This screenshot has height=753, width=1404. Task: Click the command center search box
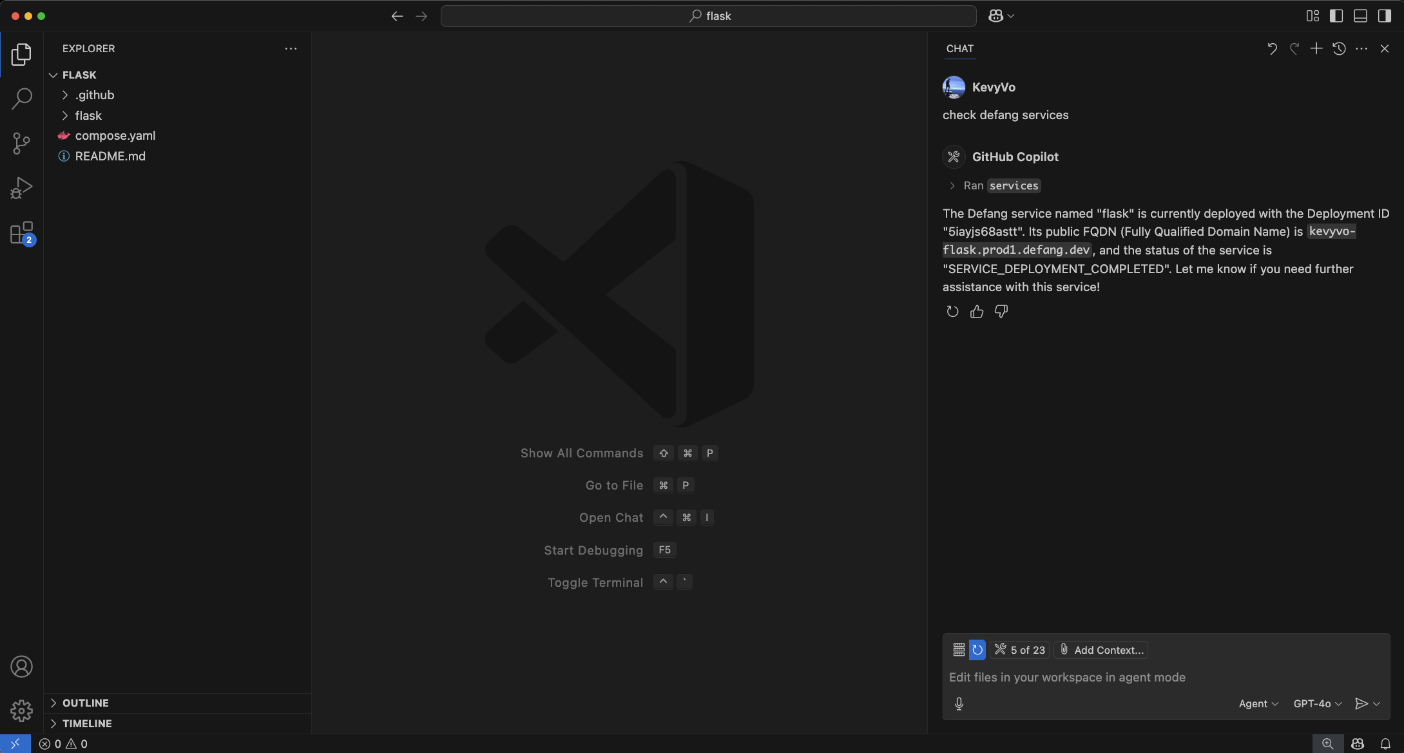click(x=708, y=16)
